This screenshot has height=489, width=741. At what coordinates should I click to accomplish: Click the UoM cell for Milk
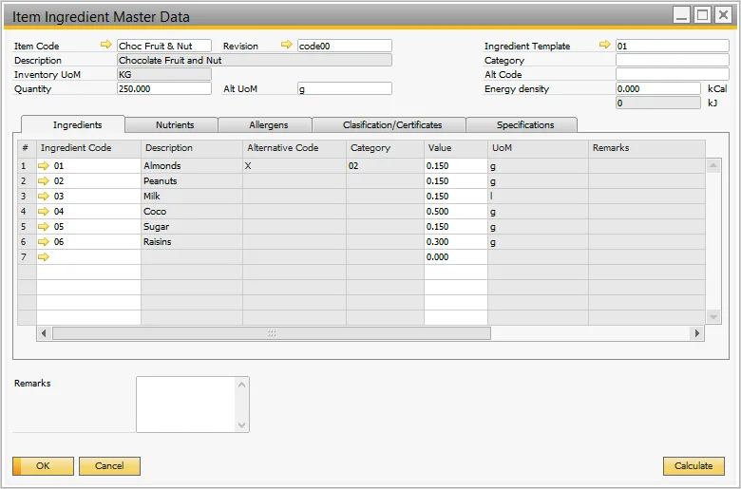click(x=538, y=196)
